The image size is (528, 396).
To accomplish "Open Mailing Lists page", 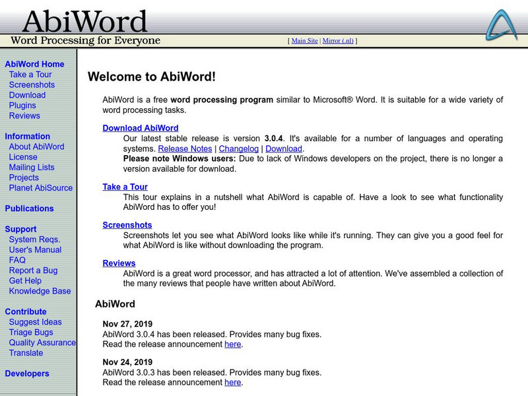I will point(31,168).
